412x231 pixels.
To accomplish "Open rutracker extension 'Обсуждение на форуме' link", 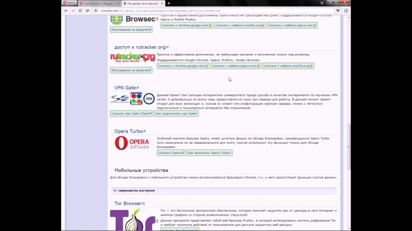I will 131,70.
